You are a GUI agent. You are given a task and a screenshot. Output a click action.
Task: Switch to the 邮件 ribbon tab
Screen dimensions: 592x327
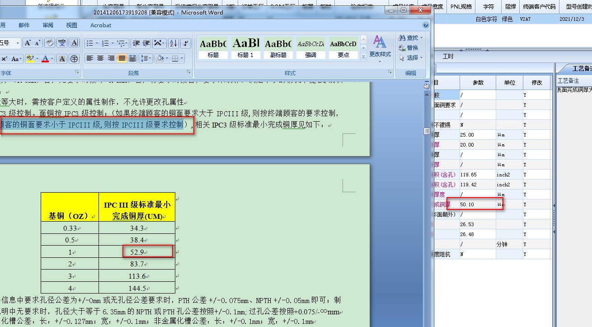[x=24, y=25]
